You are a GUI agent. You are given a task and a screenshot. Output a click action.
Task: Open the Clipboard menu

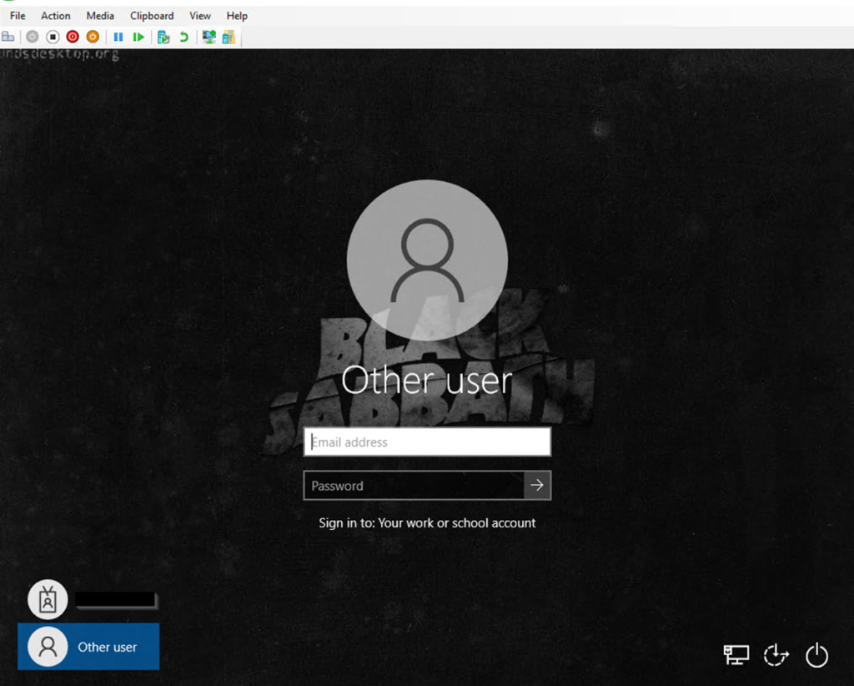152,16
